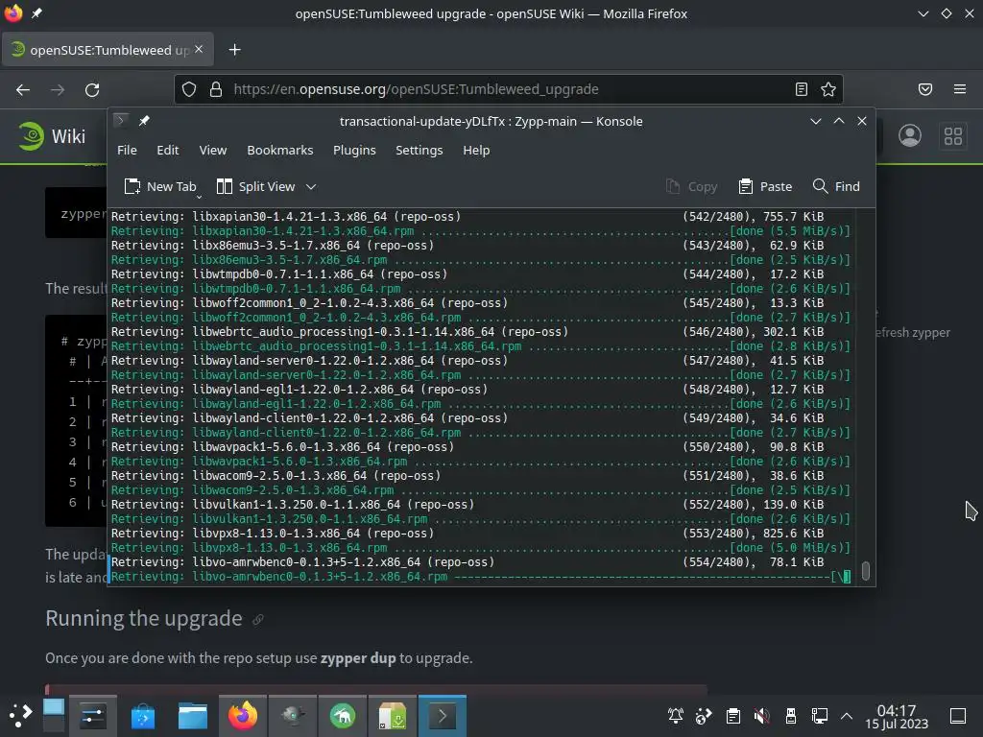The width and height of the screenshot is (983, 737).
Task: Click the Running the upgrade heading
Action: click(144, 619)
